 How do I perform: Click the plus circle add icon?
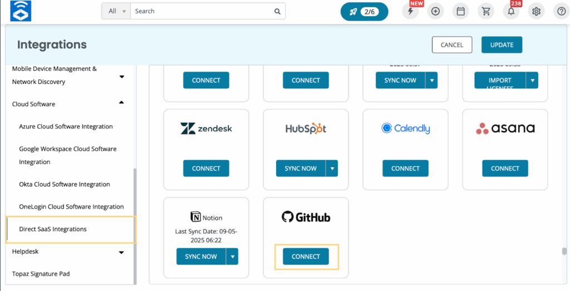point(435,11)
